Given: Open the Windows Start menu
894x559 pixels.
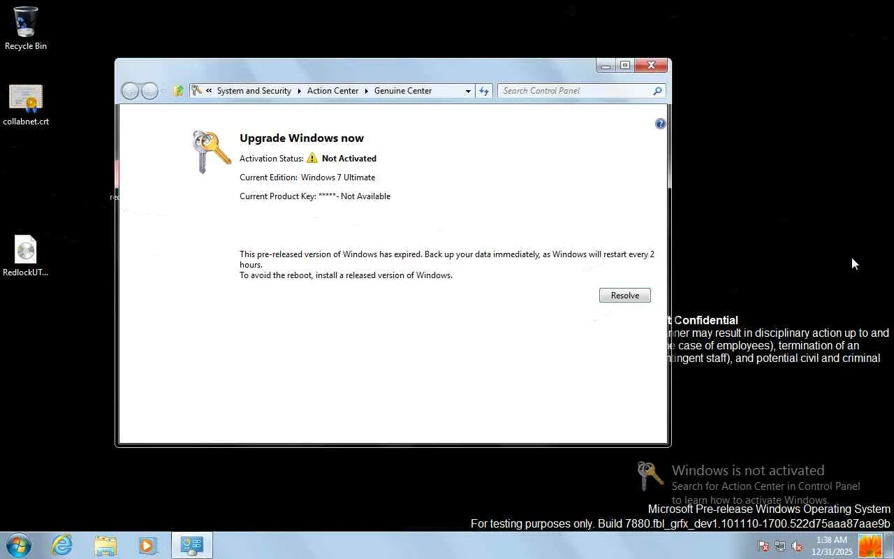Looking at the screenshot, I should click(x=18, y=545).
